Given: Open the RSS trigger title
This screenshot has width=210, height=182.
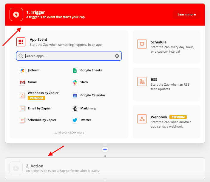Looking at the screenshot, I should [x=154, y=80].
